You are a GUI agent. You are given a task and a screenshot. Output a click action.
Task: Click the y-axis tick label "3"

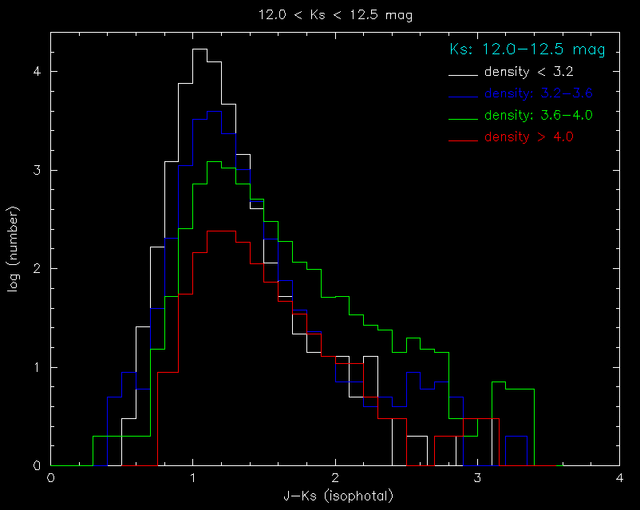point(36,170)
